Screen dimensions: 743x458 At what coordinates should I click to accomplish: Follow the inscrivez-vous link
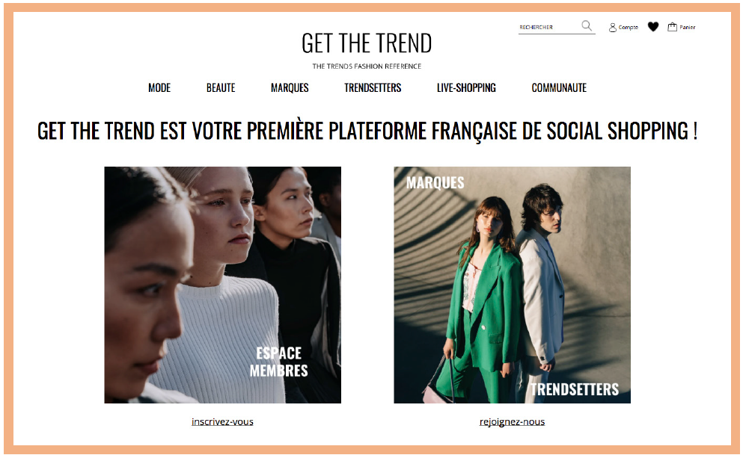[222, 421]
